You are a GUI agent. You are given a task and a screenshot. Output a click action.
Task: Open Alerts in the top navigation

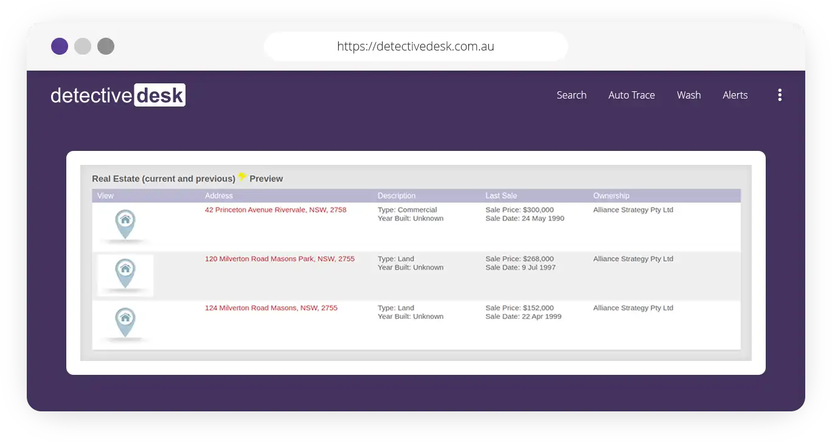coord(735,95)
